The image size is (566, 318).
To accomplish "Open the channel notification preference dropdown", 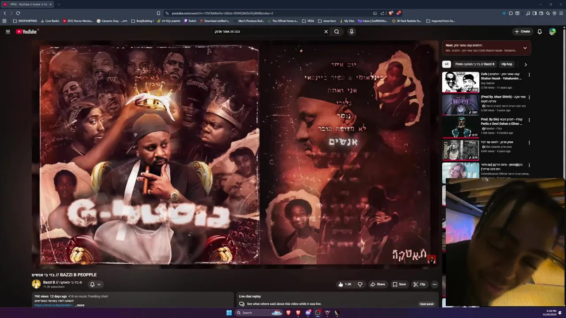I will click(x=96, y=284).
